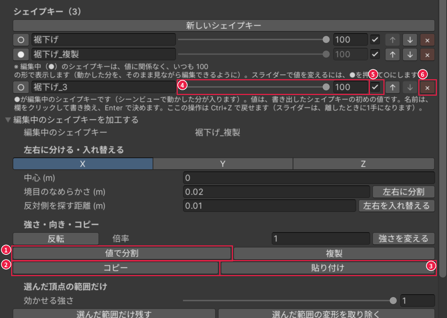
Task: Click the 裾下げ_3 value field showing 100
Action: (350, 87)
